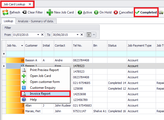
Task: Click the blue question mark Help icon
Action: 24,100
